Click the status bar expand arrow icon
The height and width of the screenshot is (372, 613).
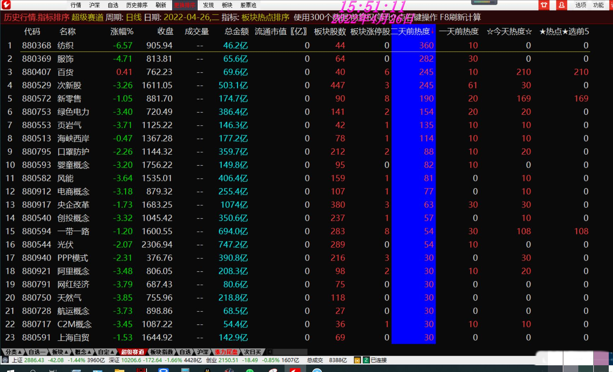5,360
